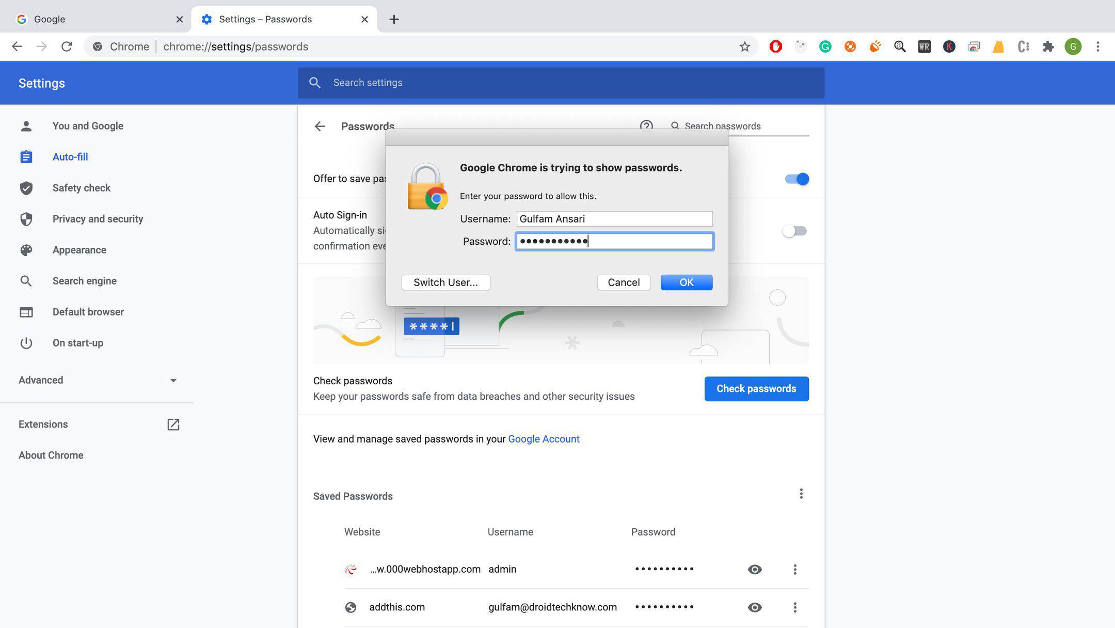Open the yellow triangle extension icon

[x=998, y=46]
